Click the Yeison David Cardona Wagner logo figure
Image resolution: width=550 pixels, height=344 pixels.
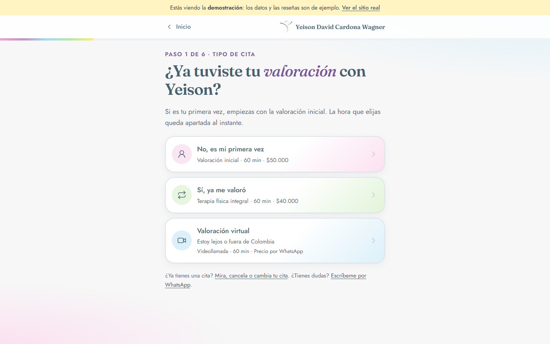286,26
